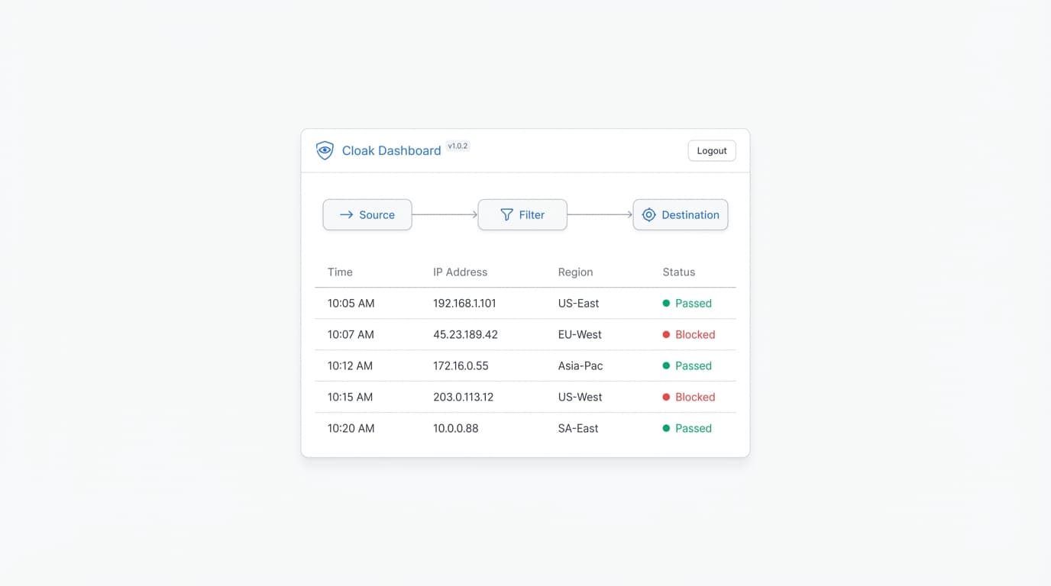Click red status dot for 45.23.189.42
1051x586 pixels.
[x=666, y=335]
